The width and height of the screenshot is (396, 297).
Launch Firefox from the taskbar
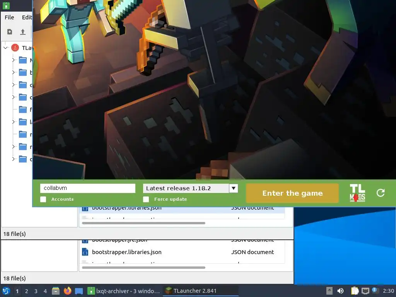point(67,291)
